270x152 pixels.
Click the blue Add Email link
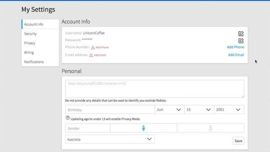(236, 55)
